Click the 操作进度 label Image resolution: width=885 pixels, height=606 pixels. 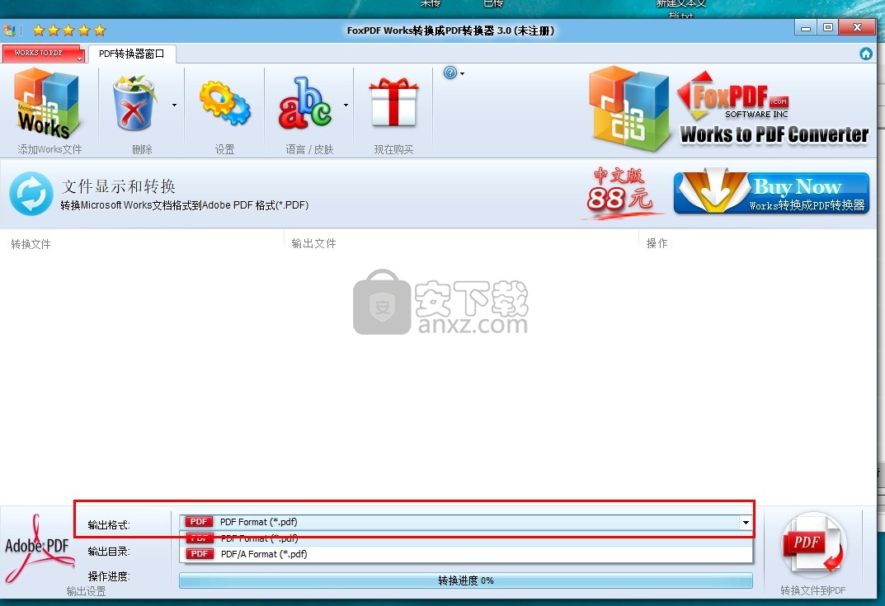click(109, 576)
